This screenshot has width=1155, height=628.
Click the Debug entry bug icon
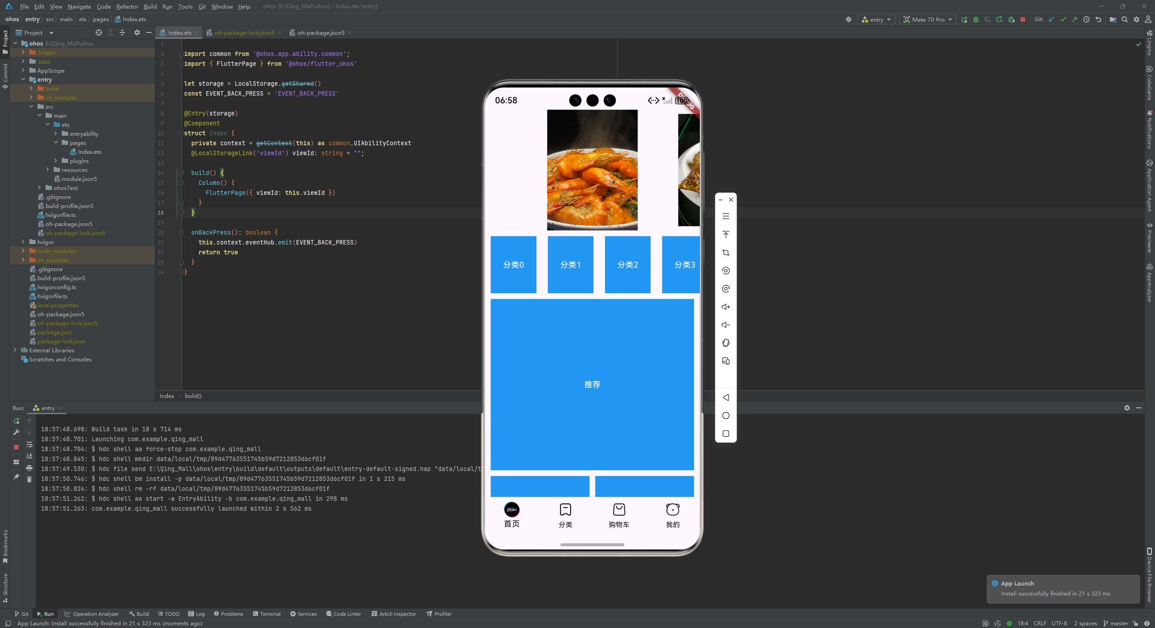pyautogui.click(x=975, y=19)
